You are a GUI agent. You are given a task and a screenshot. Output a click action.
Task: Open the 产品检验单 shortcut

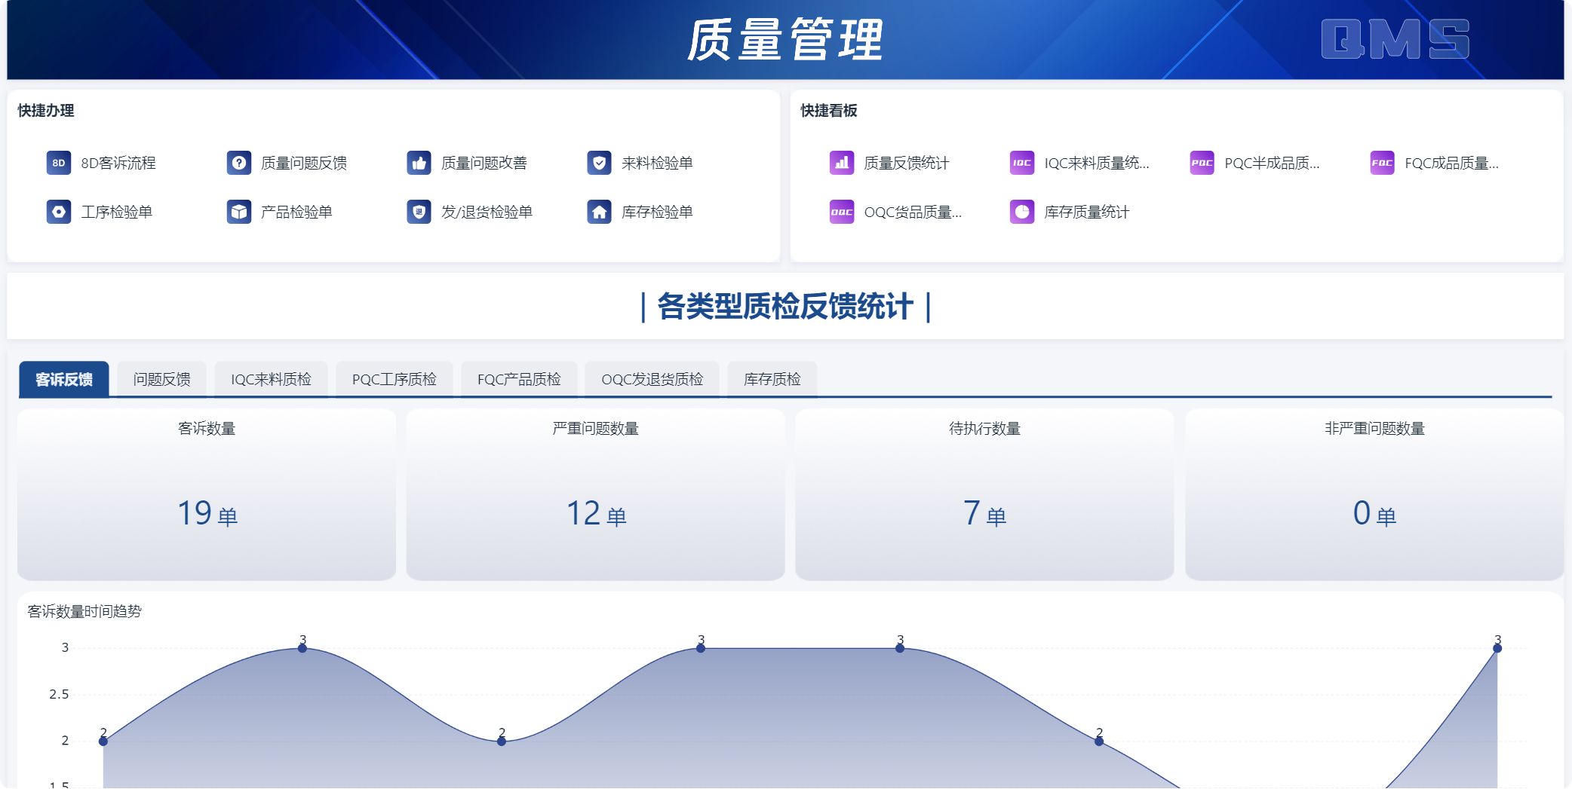click(x=296, y=212)
